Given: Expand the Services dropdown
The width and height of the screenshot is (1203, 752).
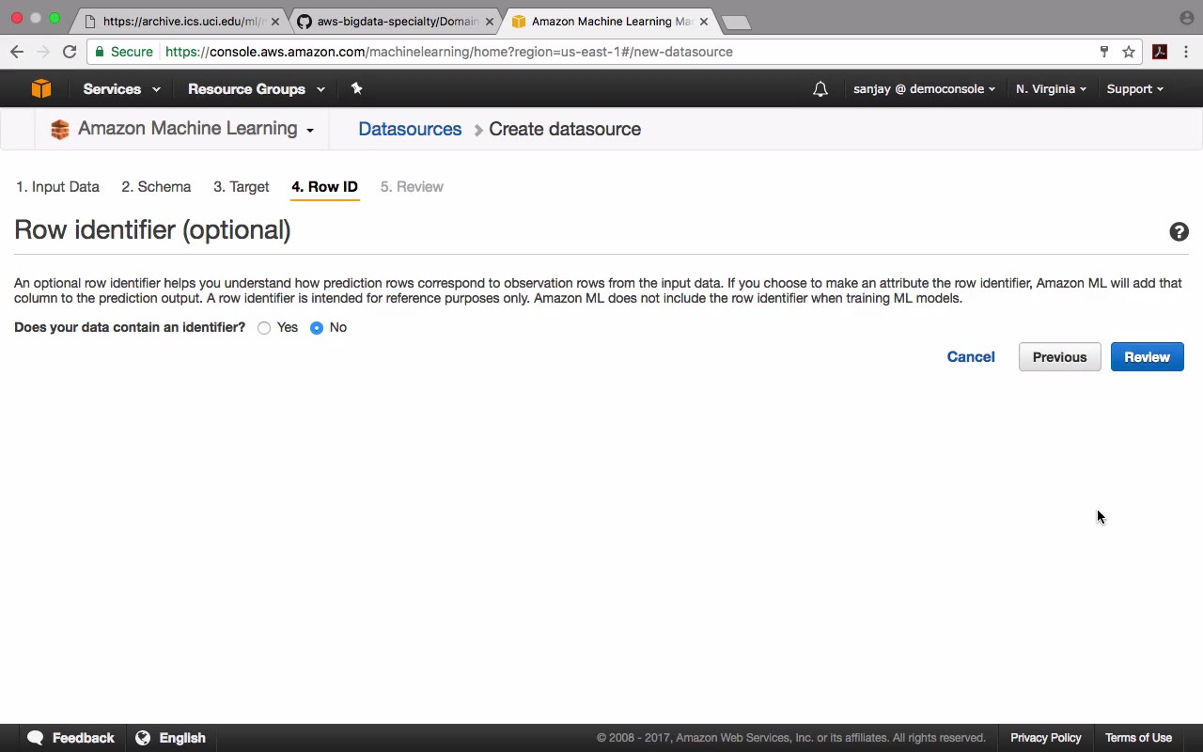Looking at the screenshot, I should [121, 89].
